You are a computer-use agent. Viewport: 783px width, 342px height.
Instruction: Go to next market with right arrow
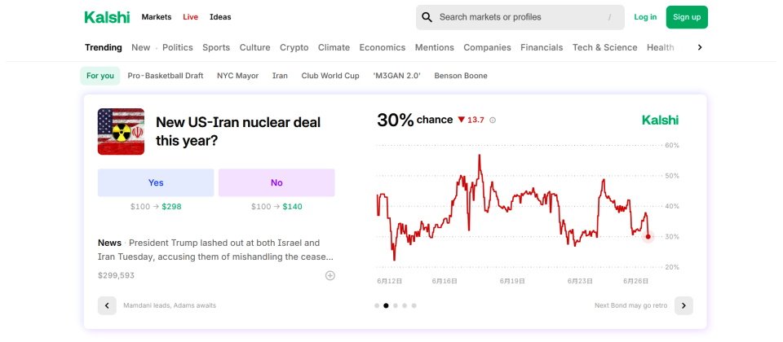[x=683, y=305]
